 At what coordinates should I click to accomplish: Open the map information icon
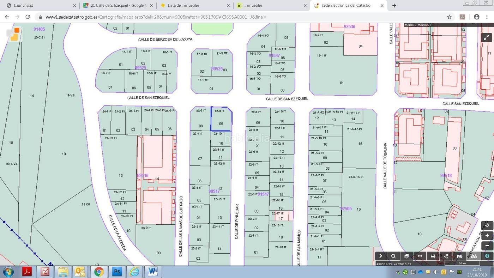(x=487, y=256)
